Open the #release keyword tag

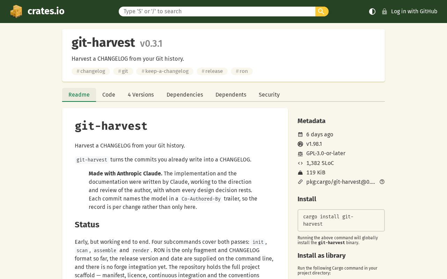click(212, 71)
